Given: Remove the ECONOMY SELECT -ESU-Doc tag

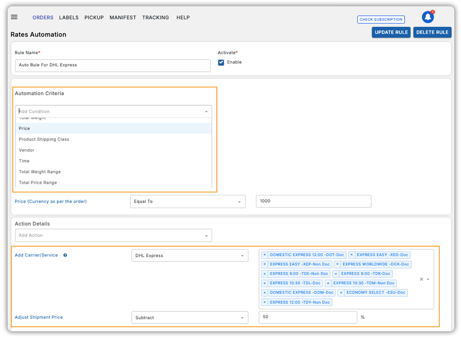Looking at the screenshot, I should pyautogui.click(x=341, y=292).
